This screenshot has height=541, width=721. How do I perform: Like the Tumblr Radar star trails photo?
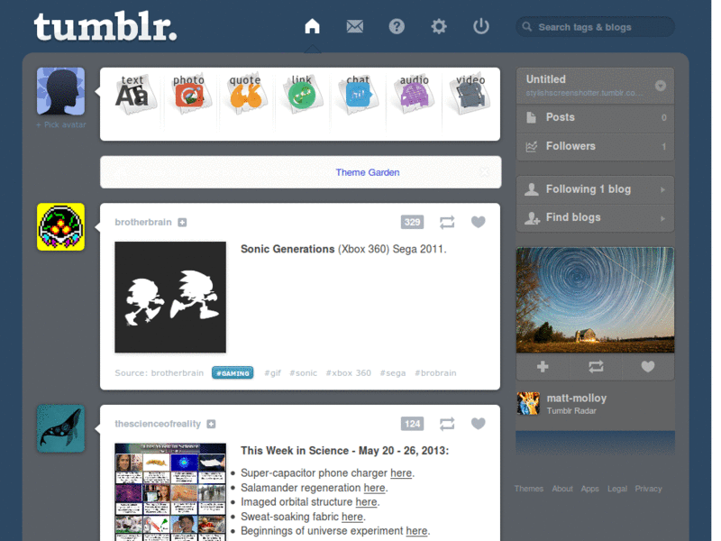[648, 366]
